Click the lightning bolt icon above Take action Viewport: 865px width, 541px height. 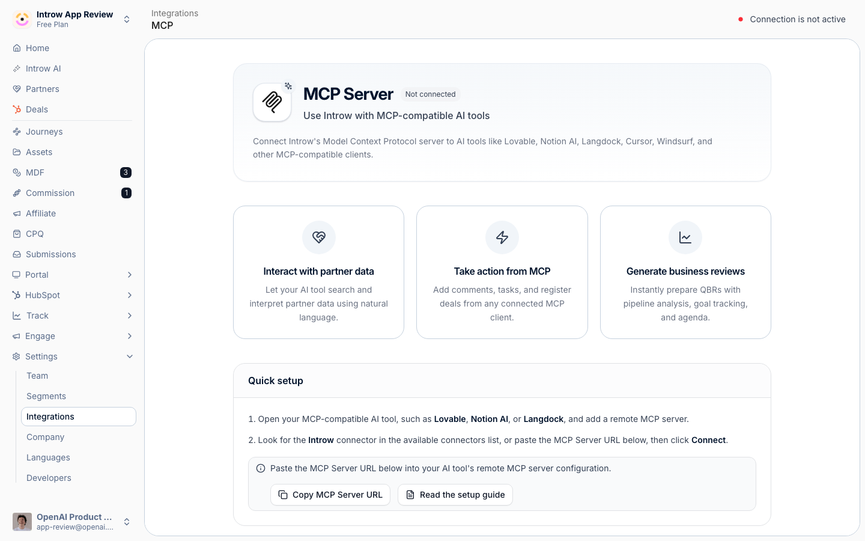pos(502,237)
